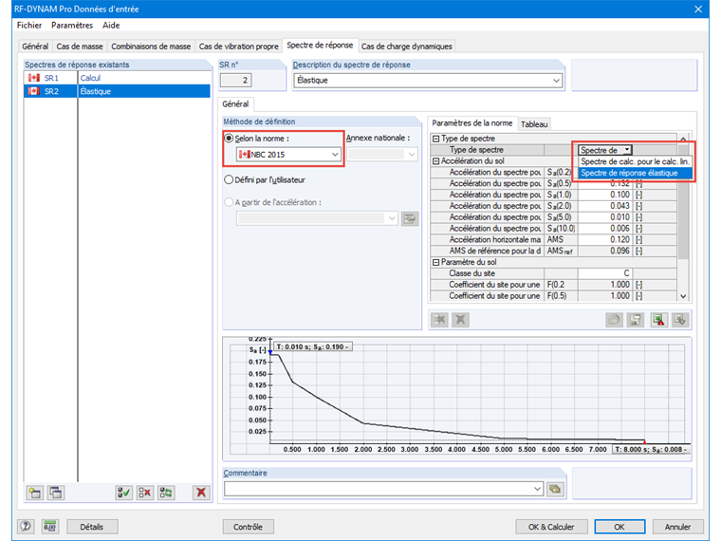Click the AMS ref value 0.096
This screenshot has height=541, width=721.
pos(605,252)
